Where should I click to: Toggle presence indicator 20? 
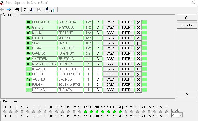tap(120, 112)
